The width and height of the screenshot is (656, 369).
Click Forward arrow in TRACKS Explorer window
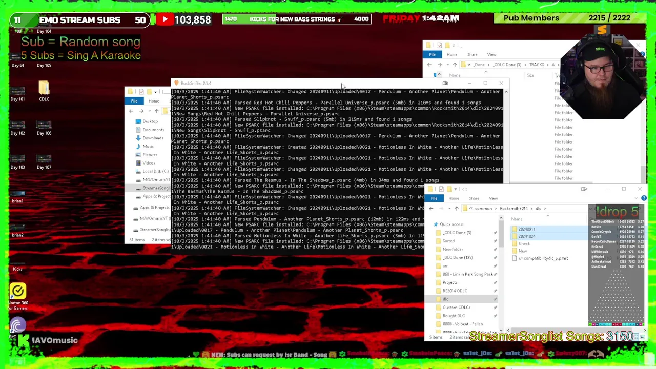tap(439, 65)
